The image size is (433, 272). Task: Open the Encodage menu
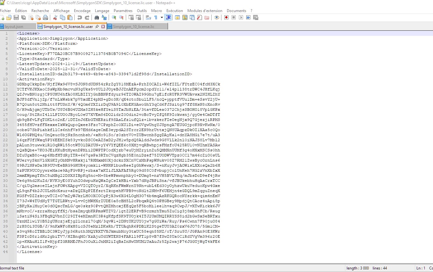click(x=82, y=11)
